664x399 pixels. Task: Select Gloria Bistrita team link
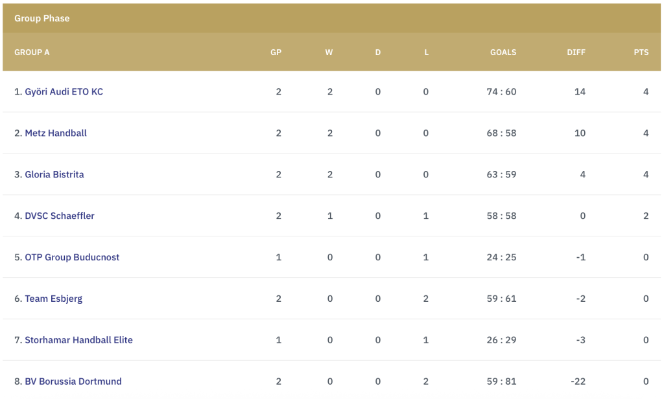pos(54,175)
